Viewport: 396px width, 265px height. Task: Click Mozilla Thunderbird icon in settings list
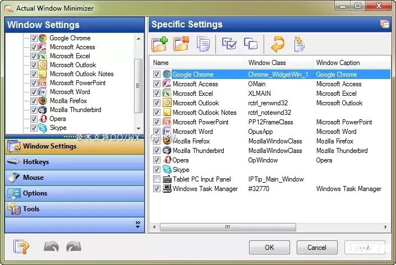167,151
